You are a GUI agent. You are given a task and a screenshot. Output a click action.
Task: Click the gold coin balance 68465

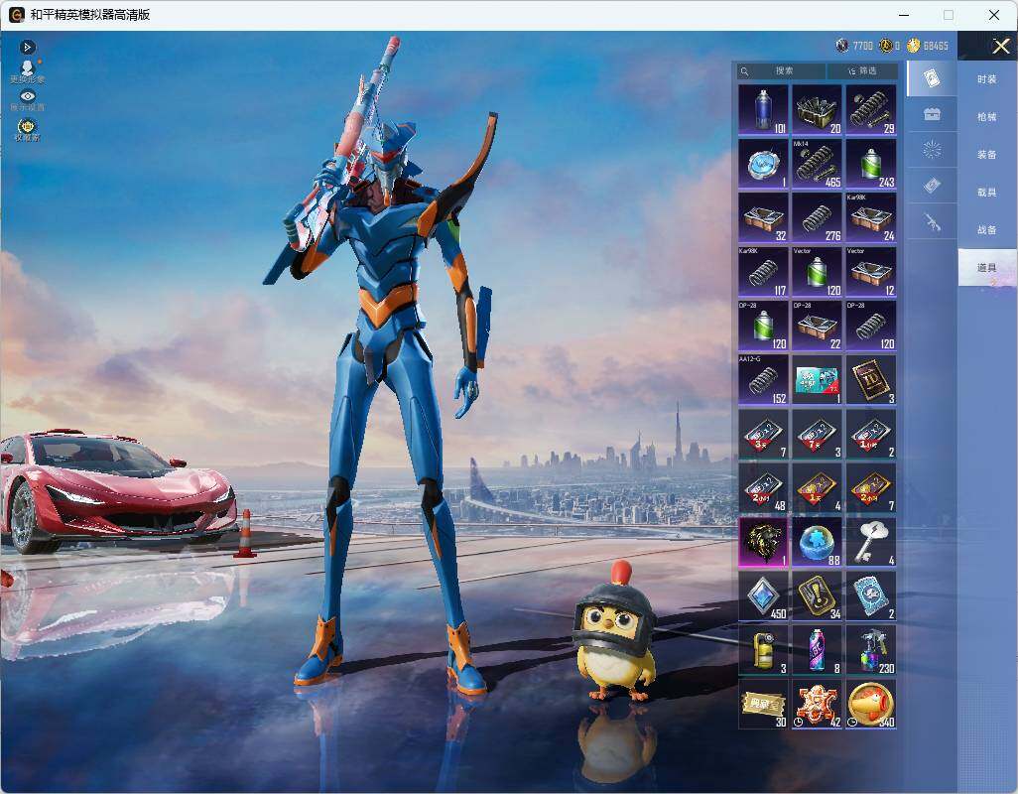[928, 46]
